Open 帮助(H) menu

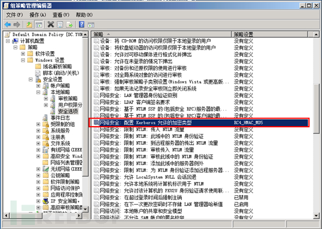point(84,15)
